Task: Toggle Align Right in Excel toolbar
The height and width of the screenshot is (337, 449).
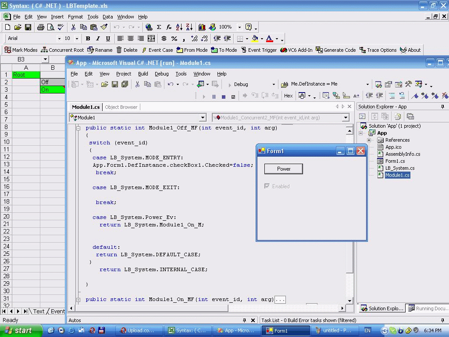Action: 141,39
